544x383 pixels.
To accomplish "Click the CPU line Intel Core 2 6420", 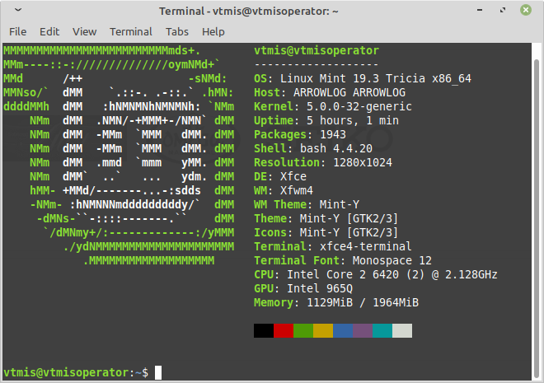I will click(376, 275).
